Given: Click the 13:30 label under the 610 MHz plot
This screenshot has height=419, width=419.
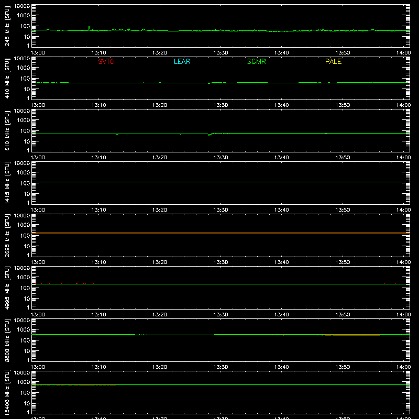Looking at the screenshot, I should [x=220, y=158].
